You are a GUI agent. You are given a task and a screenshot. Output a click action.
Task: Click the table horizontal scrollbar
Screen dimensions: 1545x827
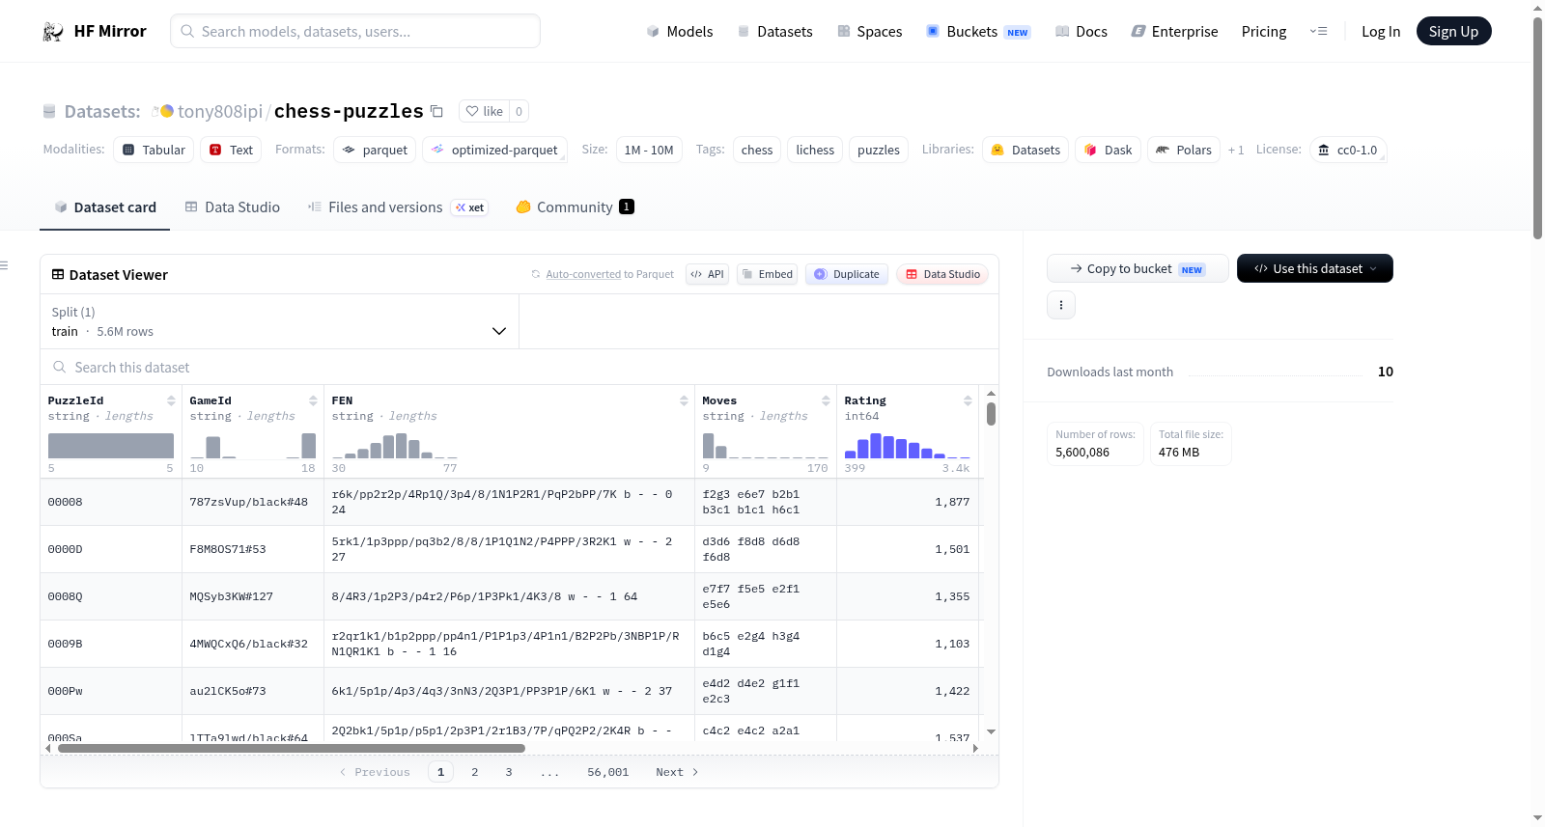292,748
